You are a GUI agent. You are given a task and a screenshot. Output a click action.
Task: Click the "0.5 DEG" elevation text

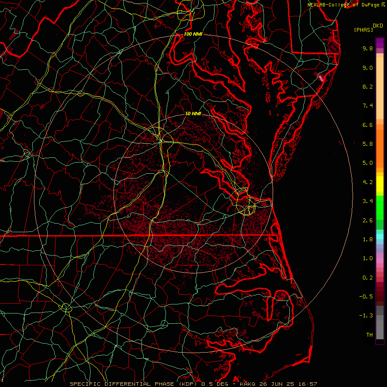pyautogui.click(x=214, y=384)
